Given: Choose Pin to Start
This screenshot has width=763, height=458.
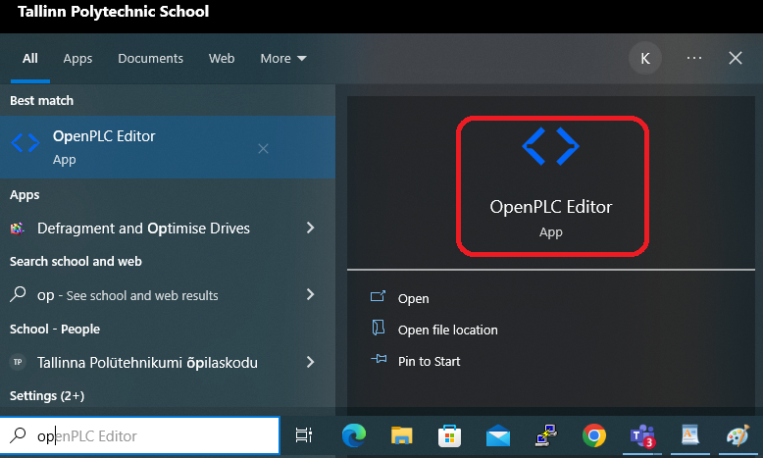Looking at the screenshot, I should click(429, 361).
